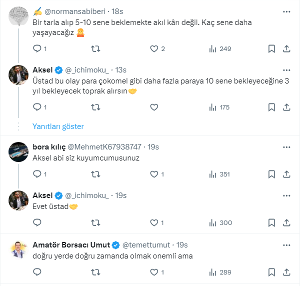The height and width of the screenshot is (286, 308).
Task: Share normansabiberi's tweet
Action: point(286,49)
